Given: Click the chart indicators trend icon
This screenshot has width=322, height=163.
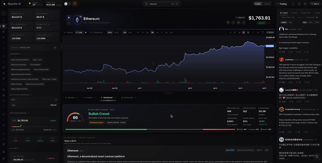Looking at the screenshot, I should (258, 32).
